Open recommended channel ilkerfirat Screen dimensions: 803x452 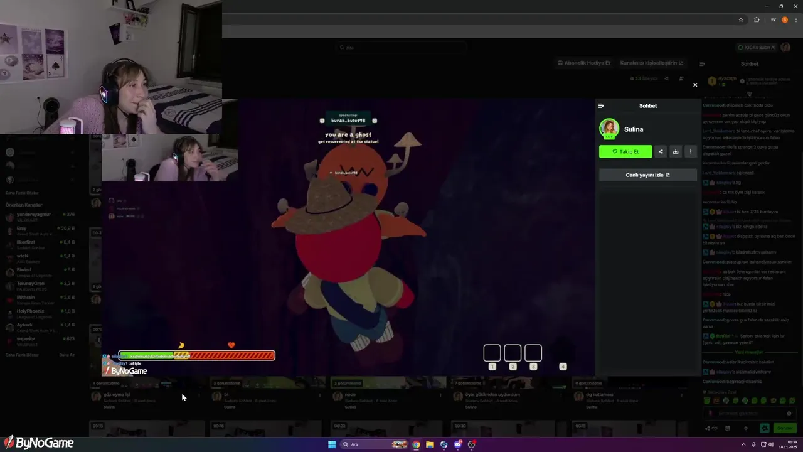pyautogui.click(x=40, y=244)
